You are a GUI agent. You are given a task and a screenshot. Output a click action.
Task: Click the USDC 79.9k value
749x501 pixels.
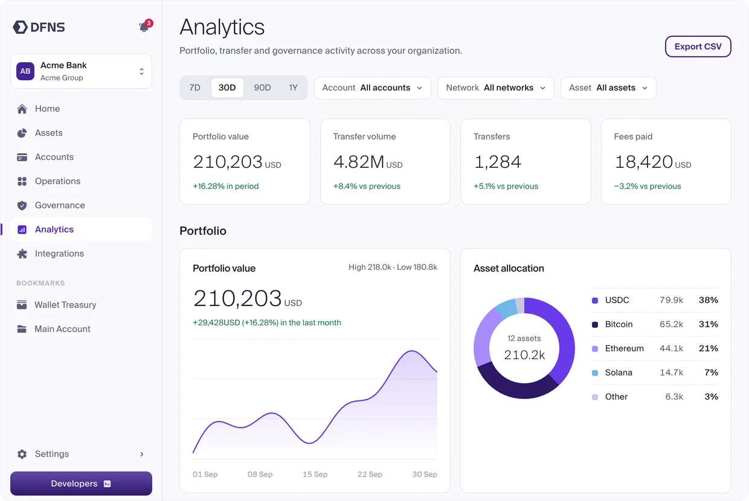coord(672,300)
